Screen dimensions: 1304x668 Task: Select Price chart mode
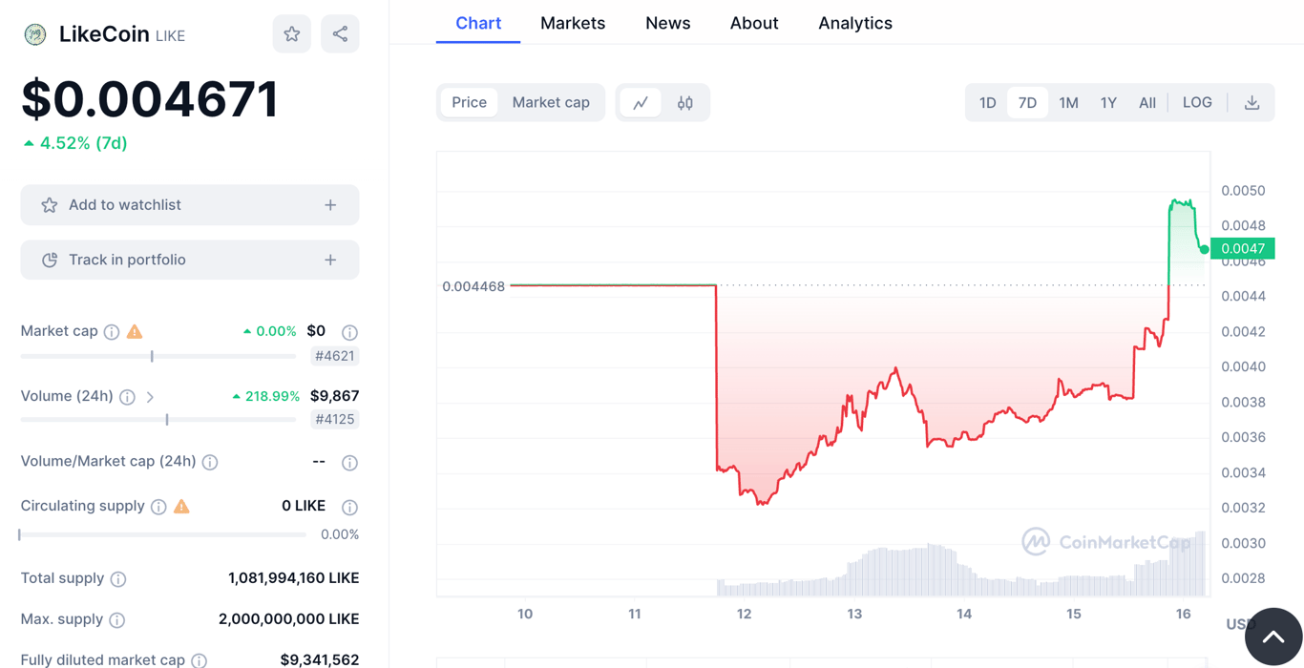(469, 102)
